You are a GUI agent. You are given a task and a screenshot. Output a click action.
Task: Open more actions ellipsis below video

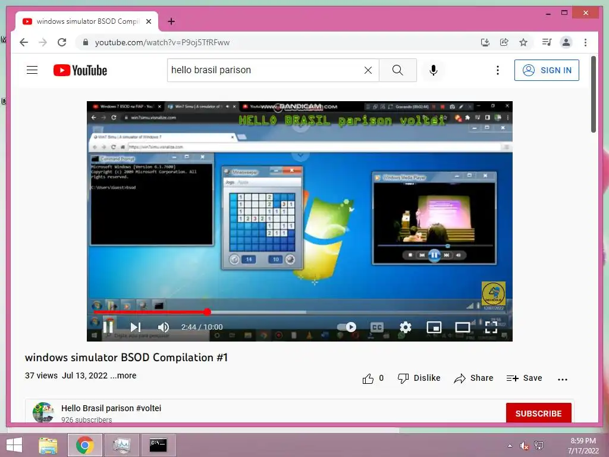(x=563, y=379)
